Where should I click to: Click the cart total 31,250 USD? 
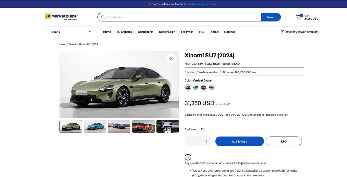click(x=311, y=19)
